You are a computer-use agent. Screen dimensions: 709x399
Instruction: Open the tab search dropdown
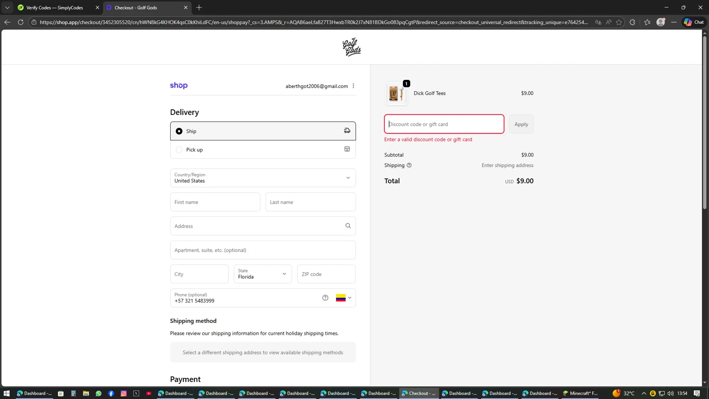[7, 8]
